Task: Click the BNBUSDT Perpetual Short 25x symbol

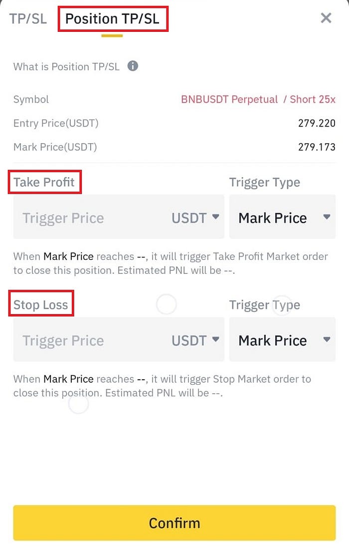Action: coord(258,99)
